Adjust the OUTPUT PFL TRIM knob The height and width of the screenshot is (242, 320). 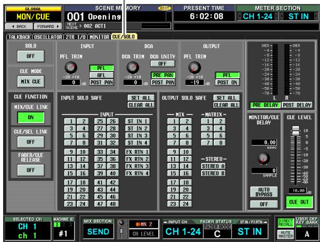[x=194, y=67]
